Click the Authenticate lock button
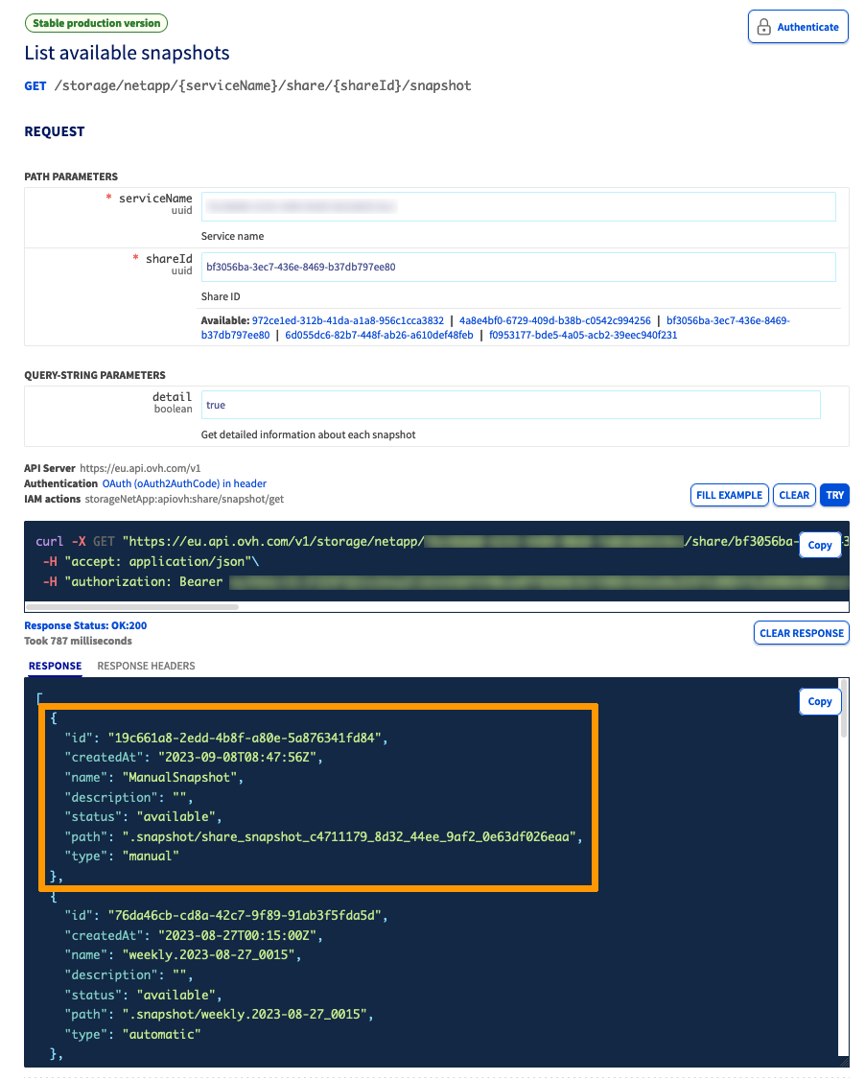Viewport: 865px width, 1080px height. (797, 26)
